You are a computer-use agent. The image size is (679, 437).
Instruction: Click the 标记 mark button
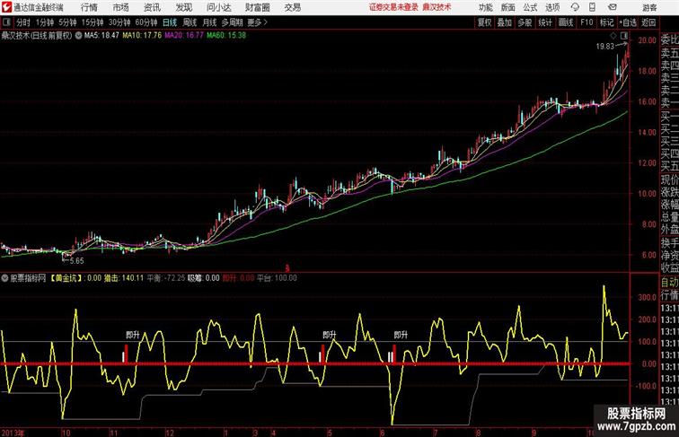[x=606, y=22]
